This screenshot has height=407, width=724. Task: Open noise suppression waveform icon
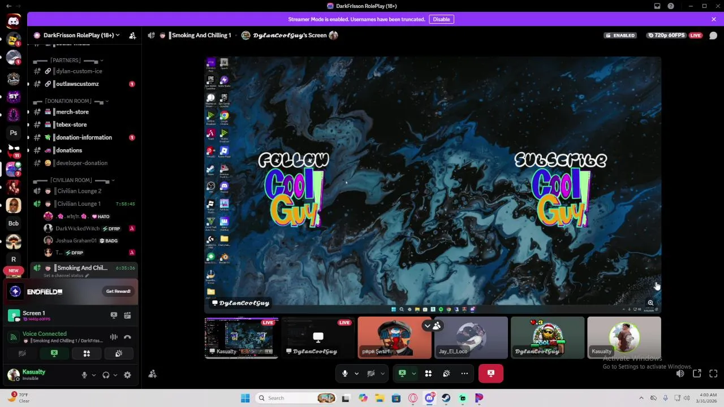[114, 337]
